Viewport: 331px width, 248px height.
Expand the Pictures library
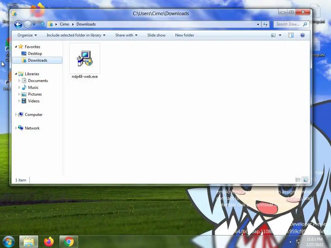click(19, 94)
